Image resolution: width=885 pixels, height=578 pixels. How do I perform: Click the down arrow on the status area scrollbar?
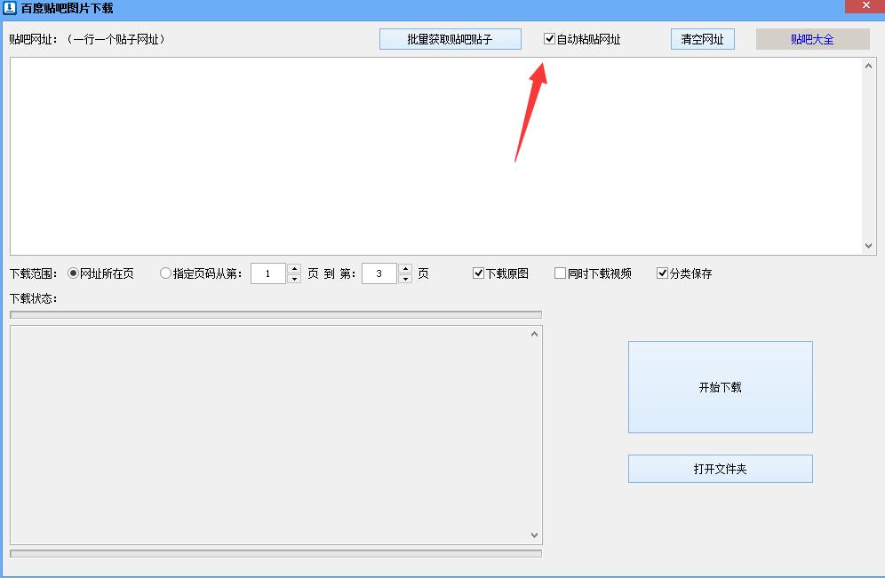click(533, 535)
